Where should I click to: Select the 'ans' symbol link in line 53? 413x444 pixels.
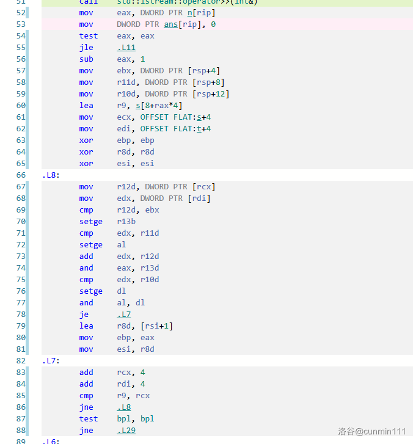(170, 24)
